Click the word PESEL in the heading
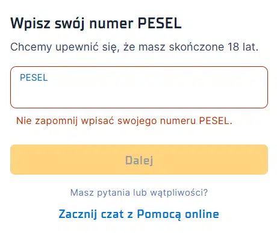The image size is (277, 233). pos(160,23)
